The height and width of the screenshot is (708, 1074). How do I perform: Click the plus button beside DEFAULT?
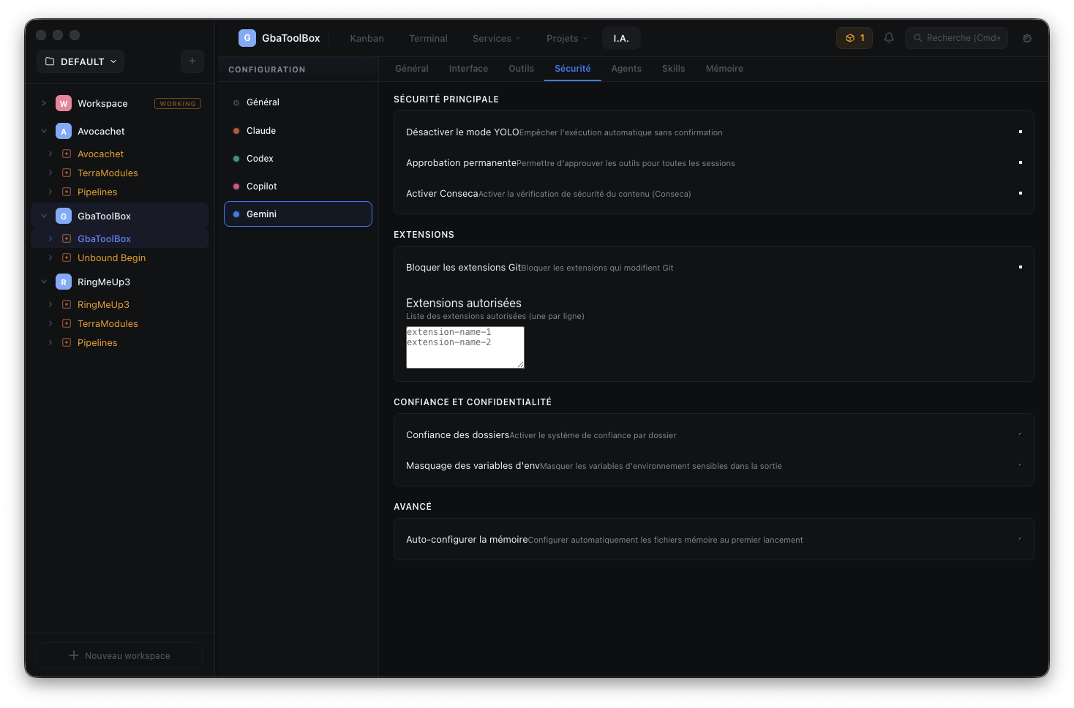click(x=192, y=61)
